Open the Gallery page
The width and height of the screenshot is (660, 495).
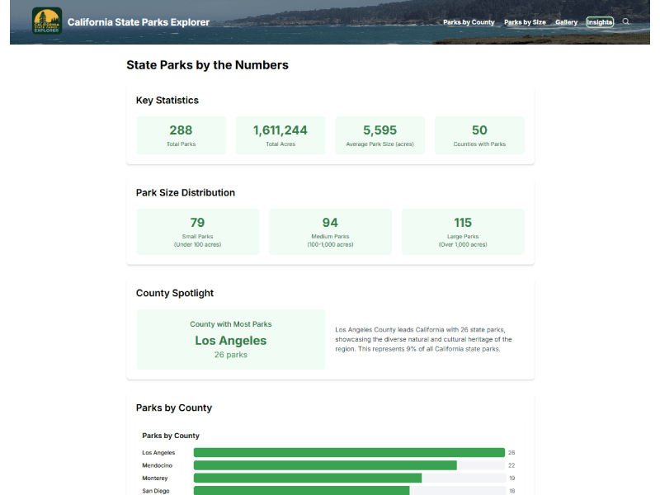566,22
